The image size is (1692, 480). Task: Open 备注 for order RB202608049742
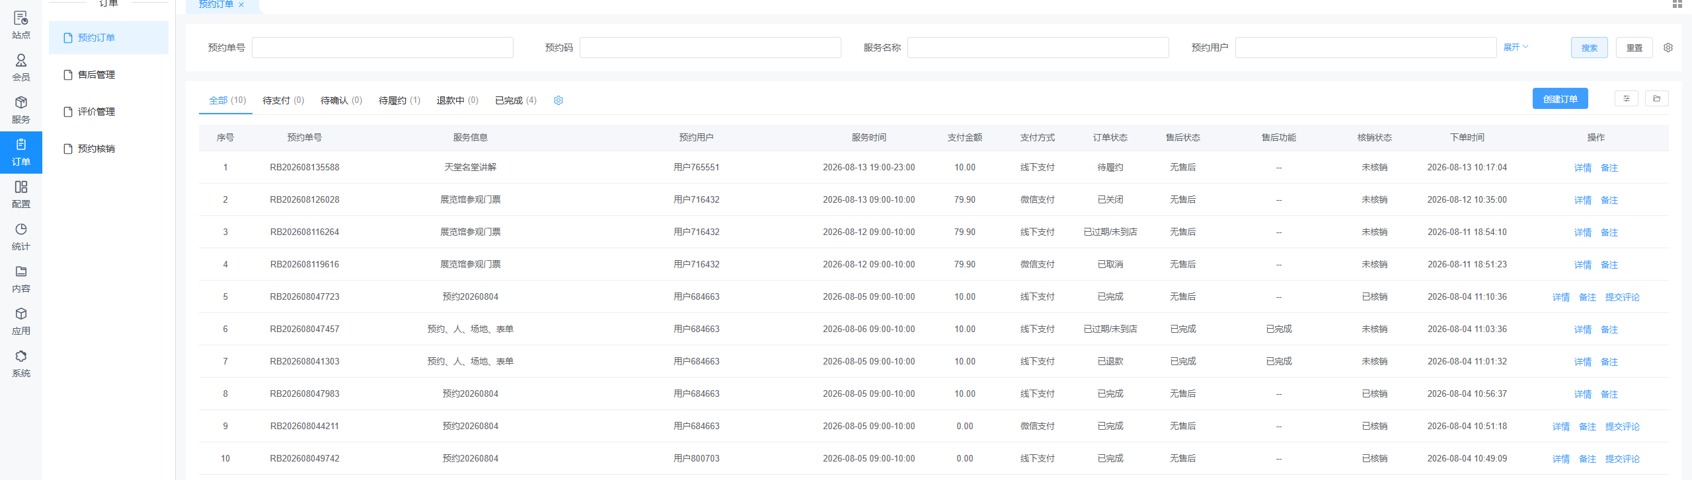tap(1588, 459)
